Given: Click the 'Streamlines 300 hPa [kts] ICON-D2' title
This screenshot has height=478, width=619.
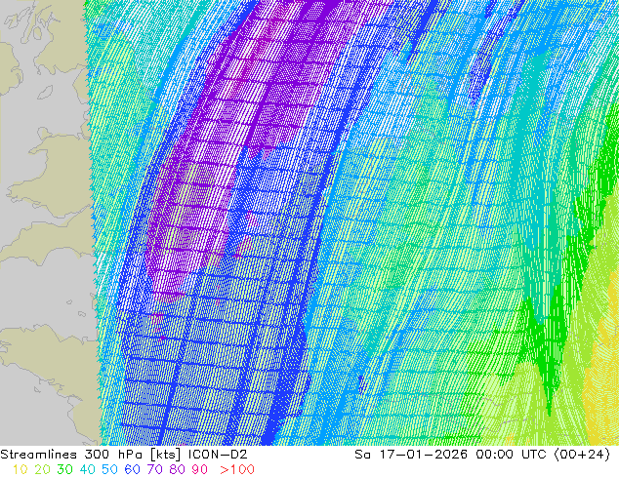Looking at the screenshot, I should pyautogui.click(x=124, y=455).
